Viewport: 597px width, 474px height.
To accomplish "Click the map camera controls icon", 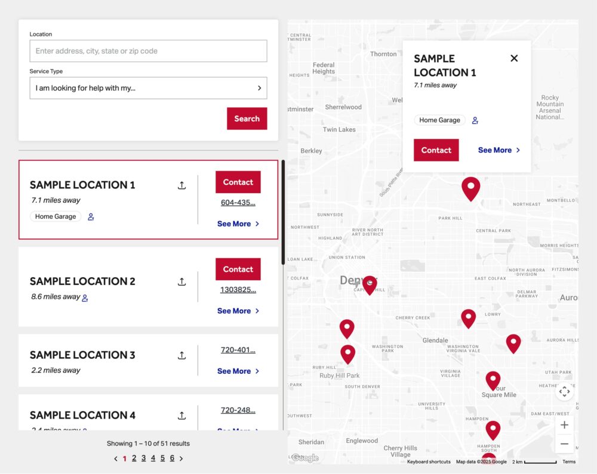I will point(564,392).
